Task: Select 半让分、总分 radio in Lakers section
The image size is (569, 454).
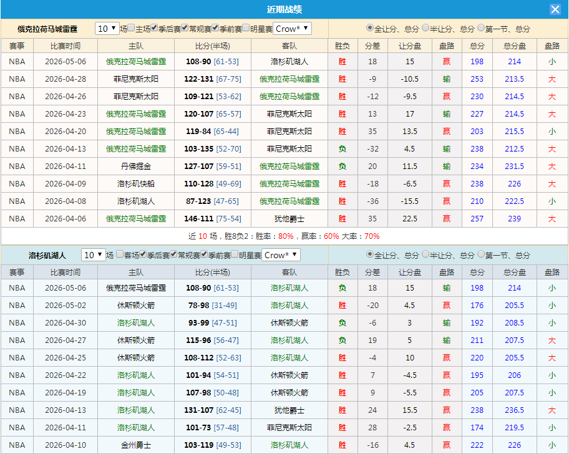Action: (x=426, y=254)
